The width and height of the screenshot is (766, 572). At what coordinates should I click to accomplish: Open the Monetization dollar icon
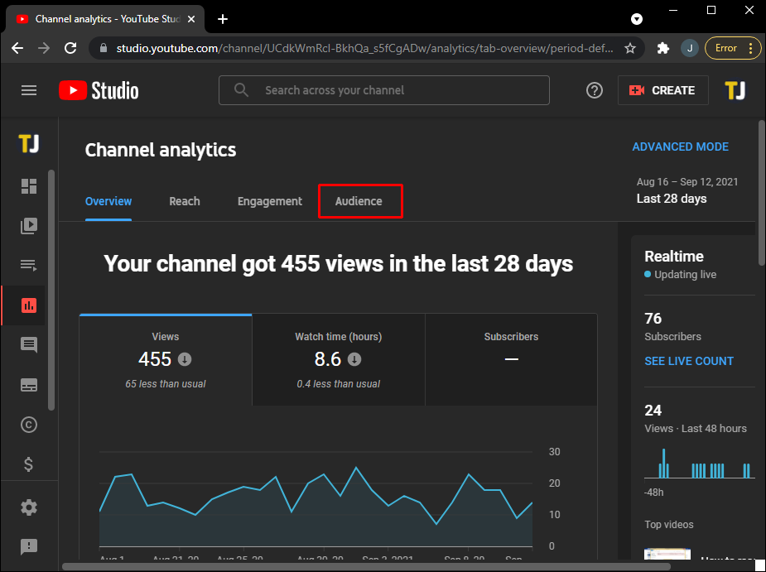click(x=29, y=464)
